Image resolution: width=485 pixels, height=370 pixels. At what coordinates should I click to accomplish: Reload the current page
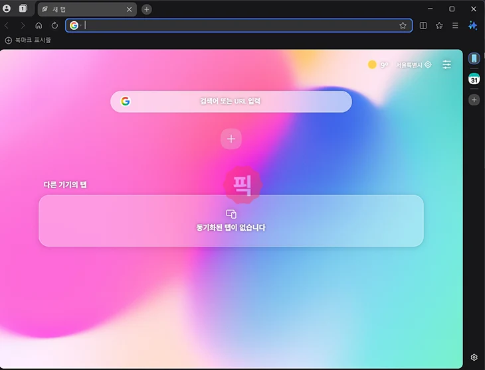click(54, 25)
